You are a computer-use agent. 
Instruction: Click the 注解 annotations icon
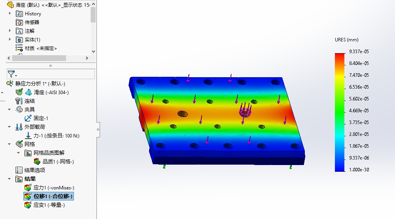coord(19,31)
